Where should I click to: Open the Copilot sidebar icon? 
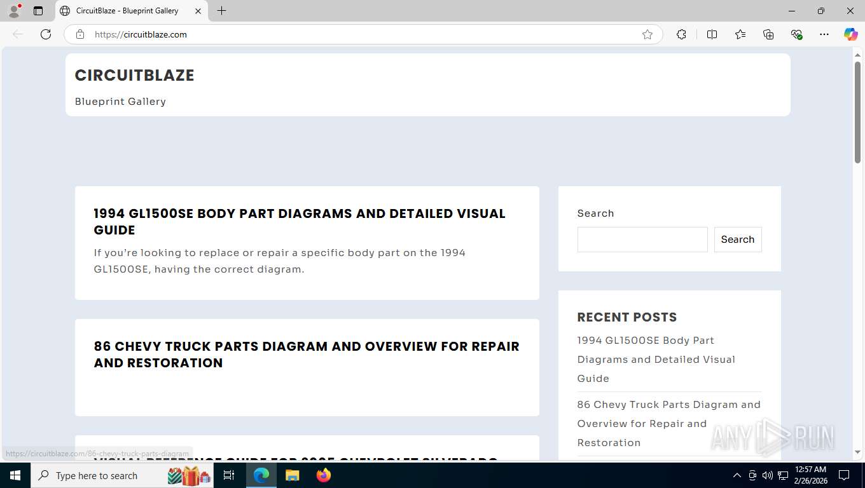pyautogui.click(x=851, y=34)
